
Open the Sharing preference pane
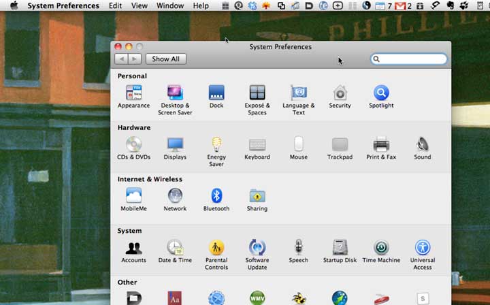click(x=257, y=197)
